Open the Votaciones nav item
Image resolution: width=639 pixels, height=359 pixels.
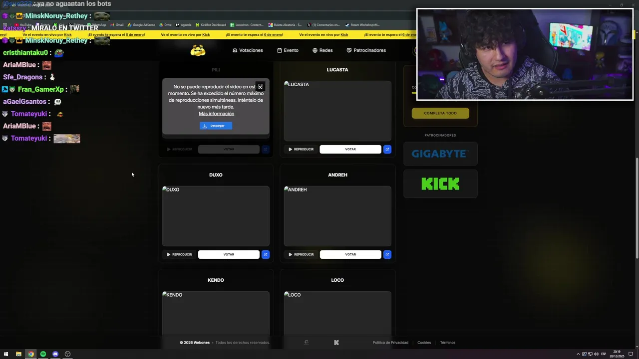click(x=248, y=50)
